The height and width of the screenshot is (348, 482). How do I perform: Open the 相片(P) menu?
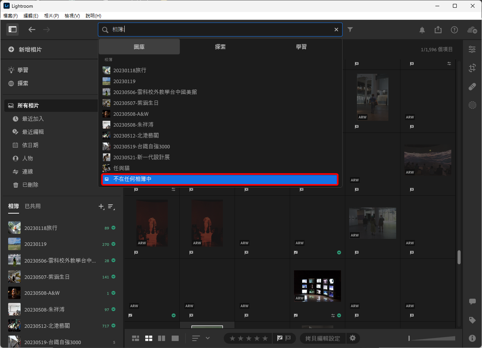[51, 16]
